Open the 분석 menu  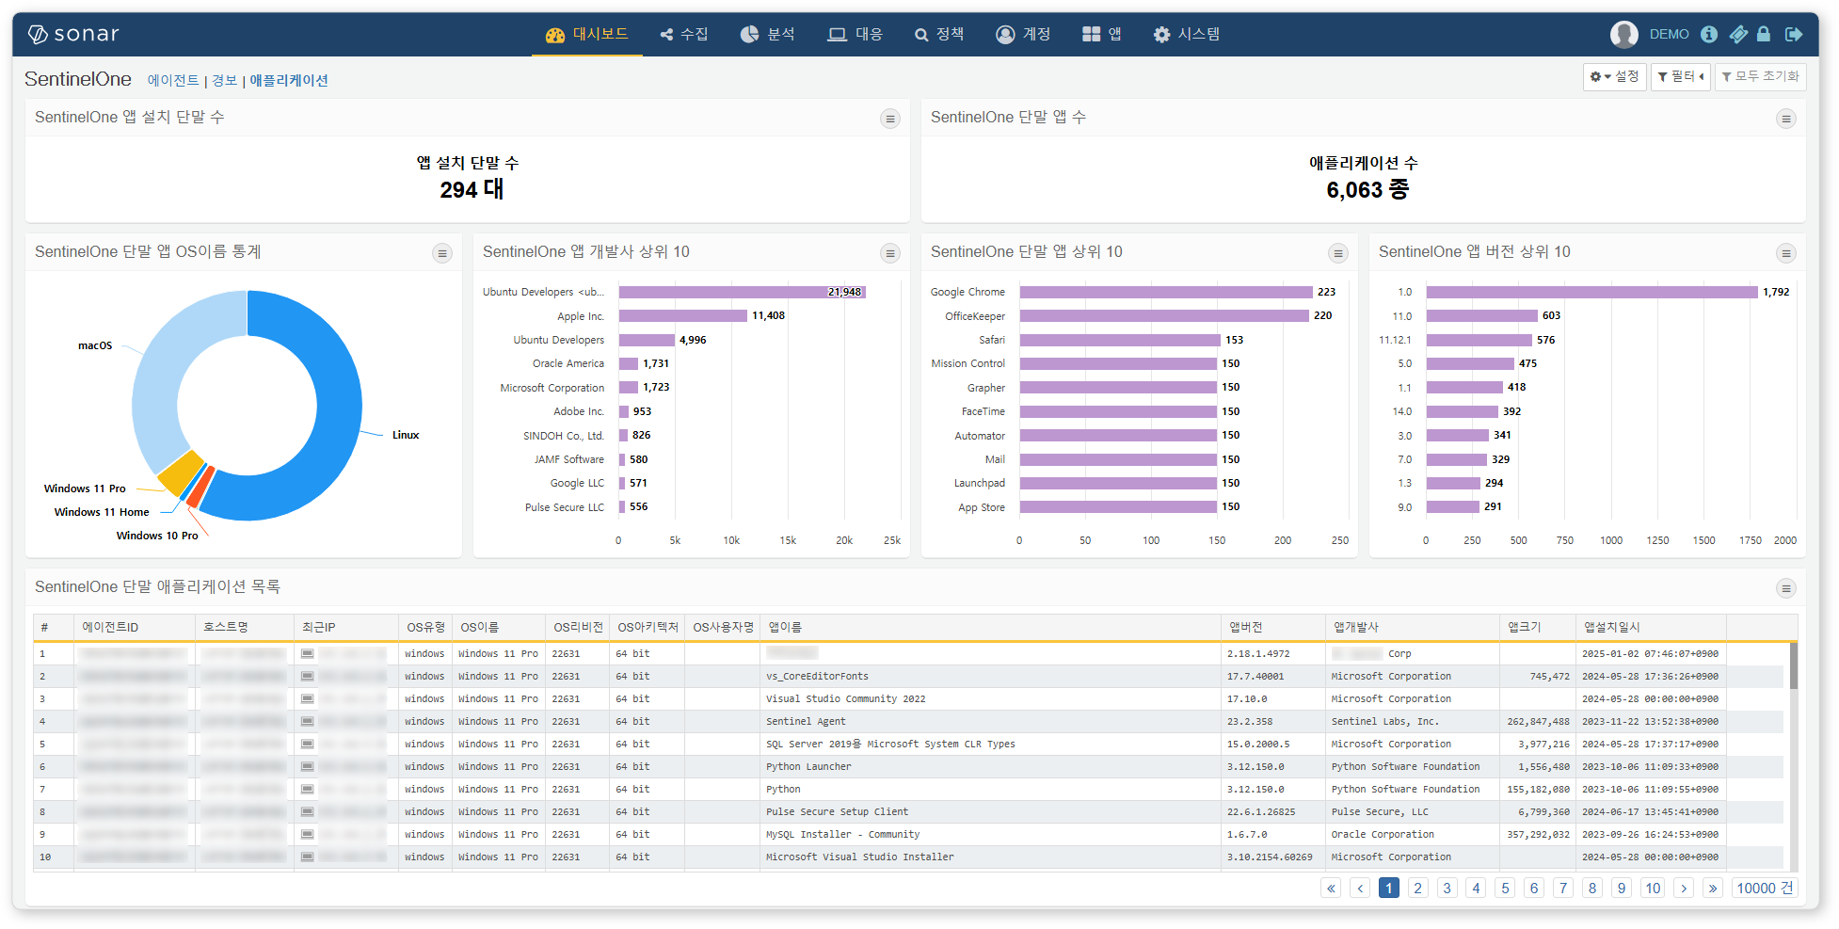(x=768, y=34)
